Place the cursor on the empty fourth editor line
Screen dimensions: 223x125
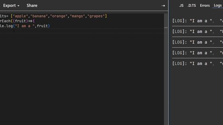(82, 31)
